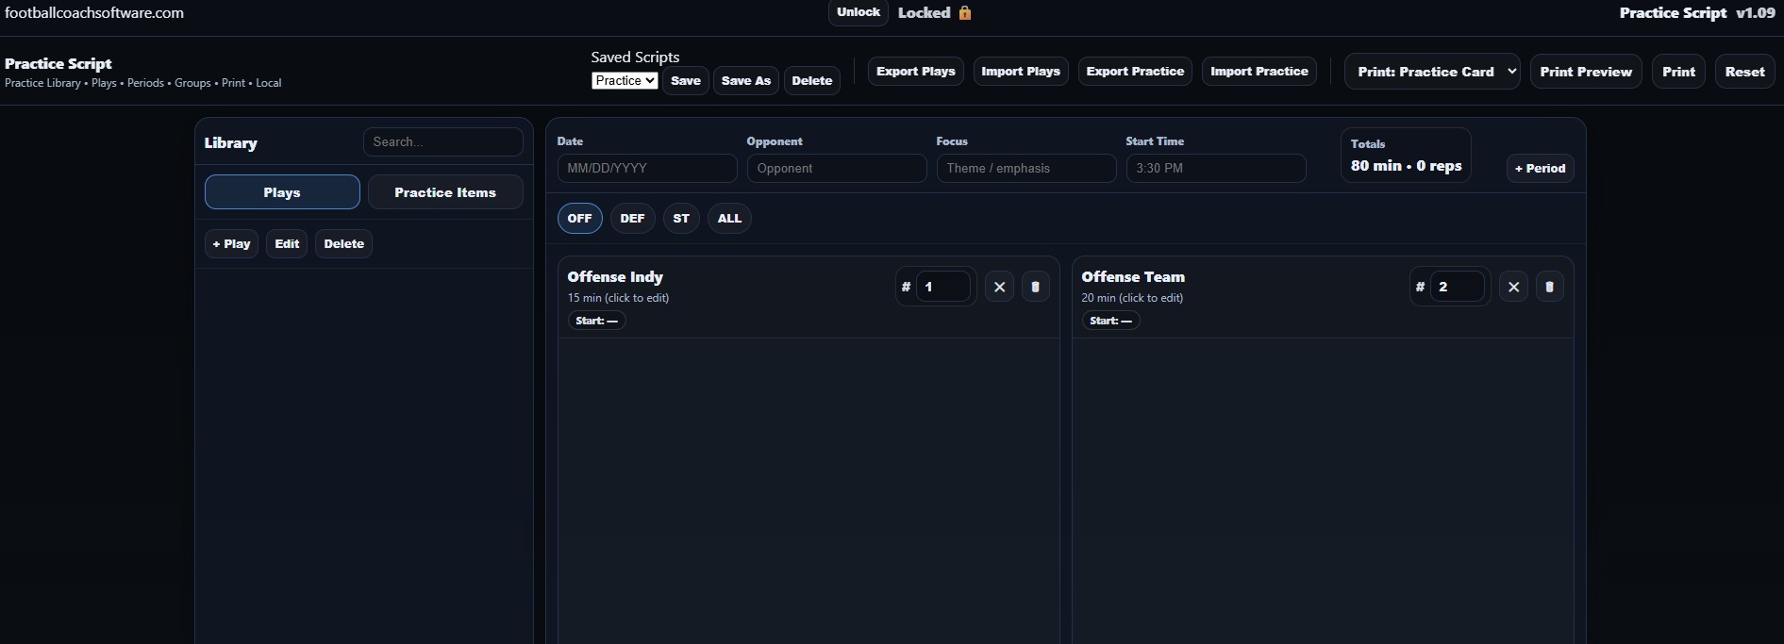Click the X icon on Offense Indy period
The width and height of the screenshot is (1784, 644).
tap(999, 287)
